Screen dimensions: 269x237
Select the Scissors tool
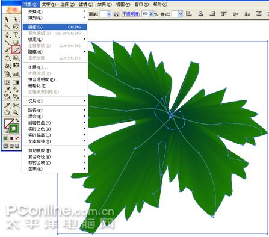(16, 105)
